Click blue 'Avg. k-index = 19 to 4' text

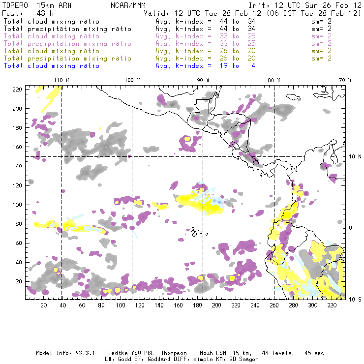206,66
